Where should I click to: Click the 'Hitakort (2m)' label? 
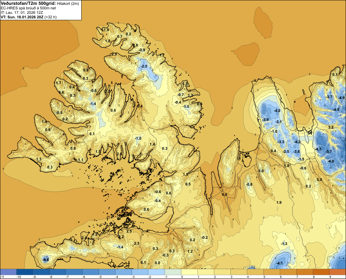click(68, 3)
